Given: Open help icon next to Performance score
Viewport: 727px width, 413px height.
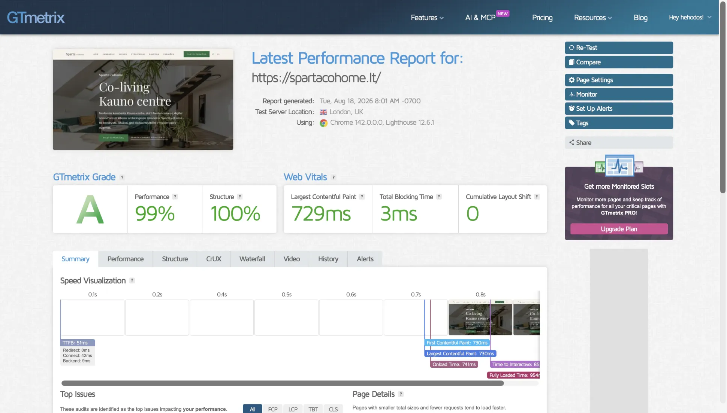Looking at the screenshot, I should coord(175,197).
